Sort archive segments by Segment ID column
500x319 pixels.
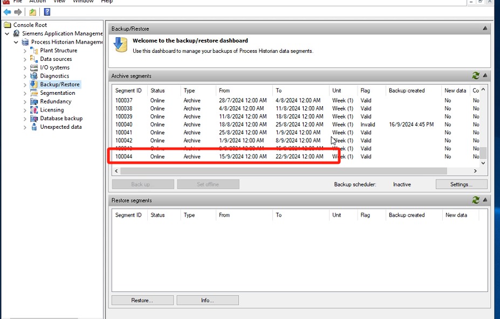click(129, 91)
